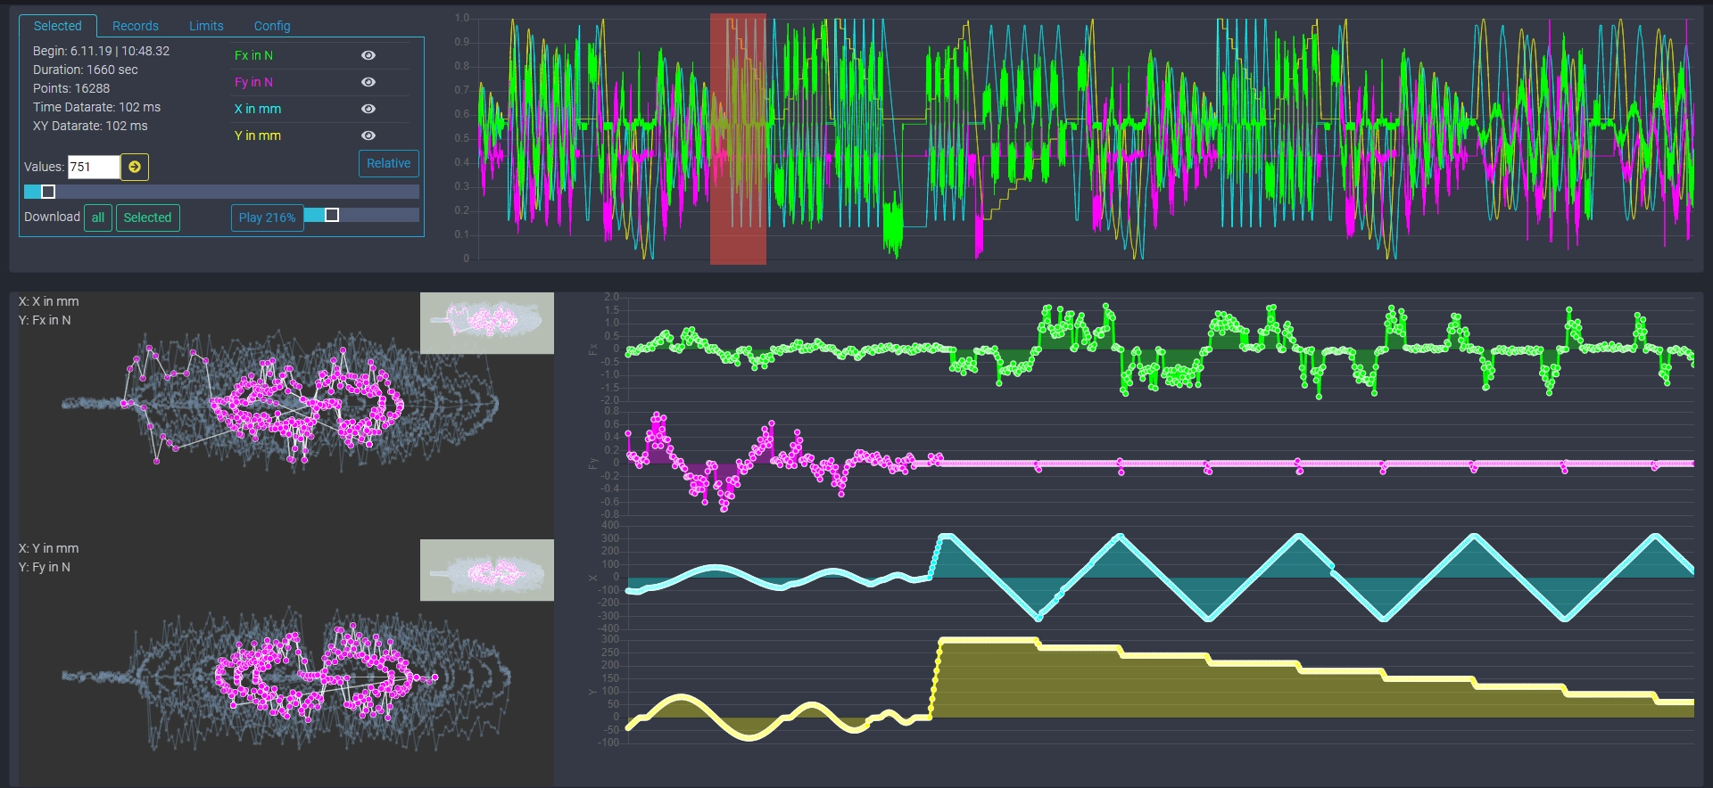Click the Fx in N legend label
1713x788 pixels.
point(254,55)
